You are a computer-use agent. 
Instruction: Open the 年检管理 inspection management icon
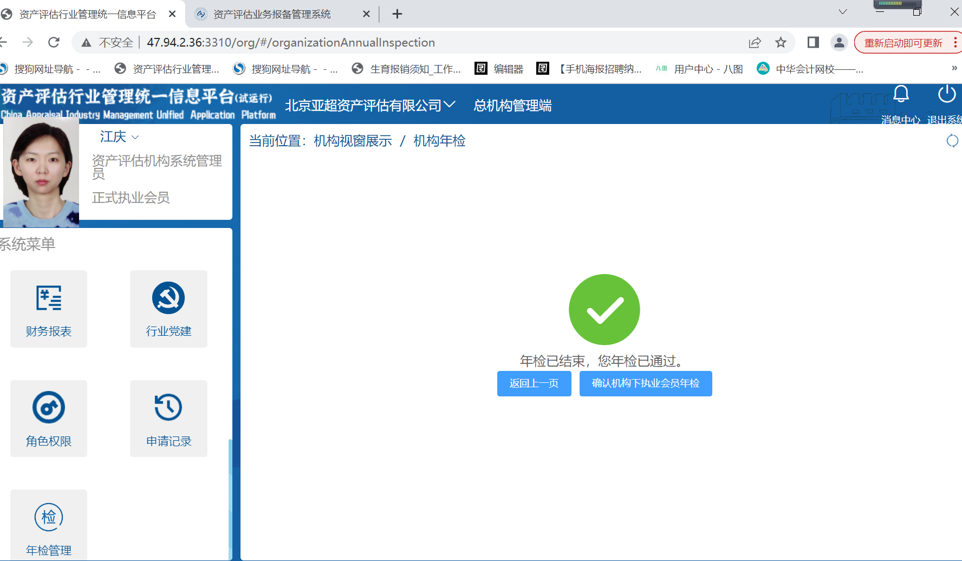(49, 525)
